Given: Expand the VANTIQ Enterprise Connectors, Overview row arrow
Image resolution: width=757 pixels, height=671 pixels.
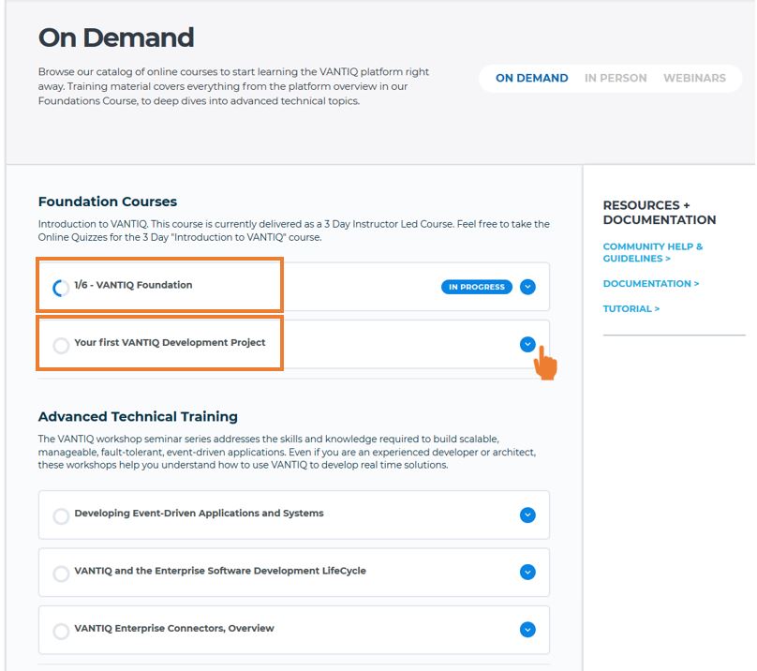Looking at the screenshot, I should (527, 630).
